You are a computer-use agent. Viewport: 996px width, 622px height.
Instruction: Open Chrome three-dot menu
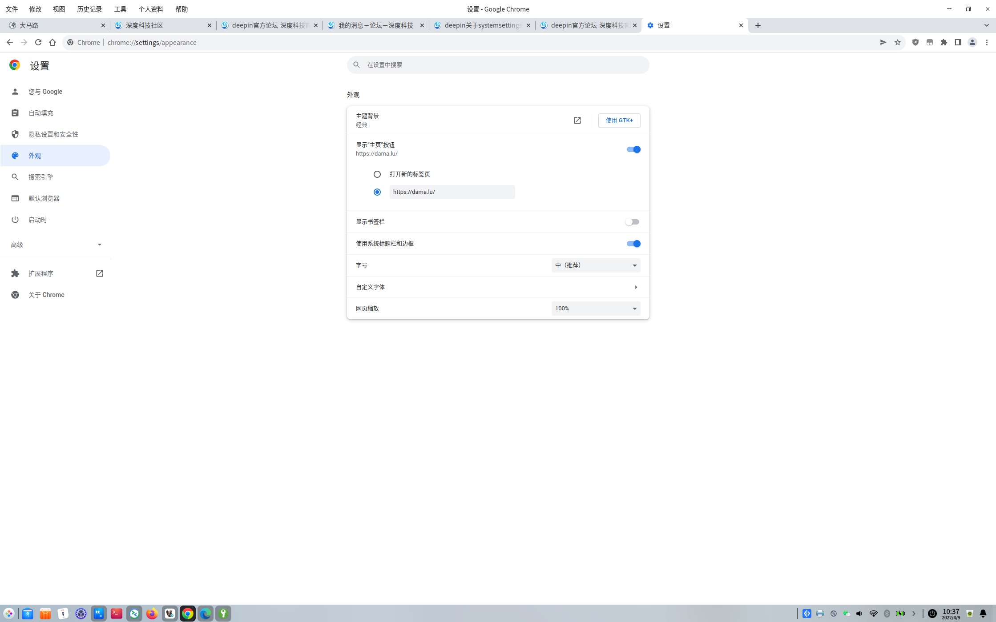coord(987,42)
